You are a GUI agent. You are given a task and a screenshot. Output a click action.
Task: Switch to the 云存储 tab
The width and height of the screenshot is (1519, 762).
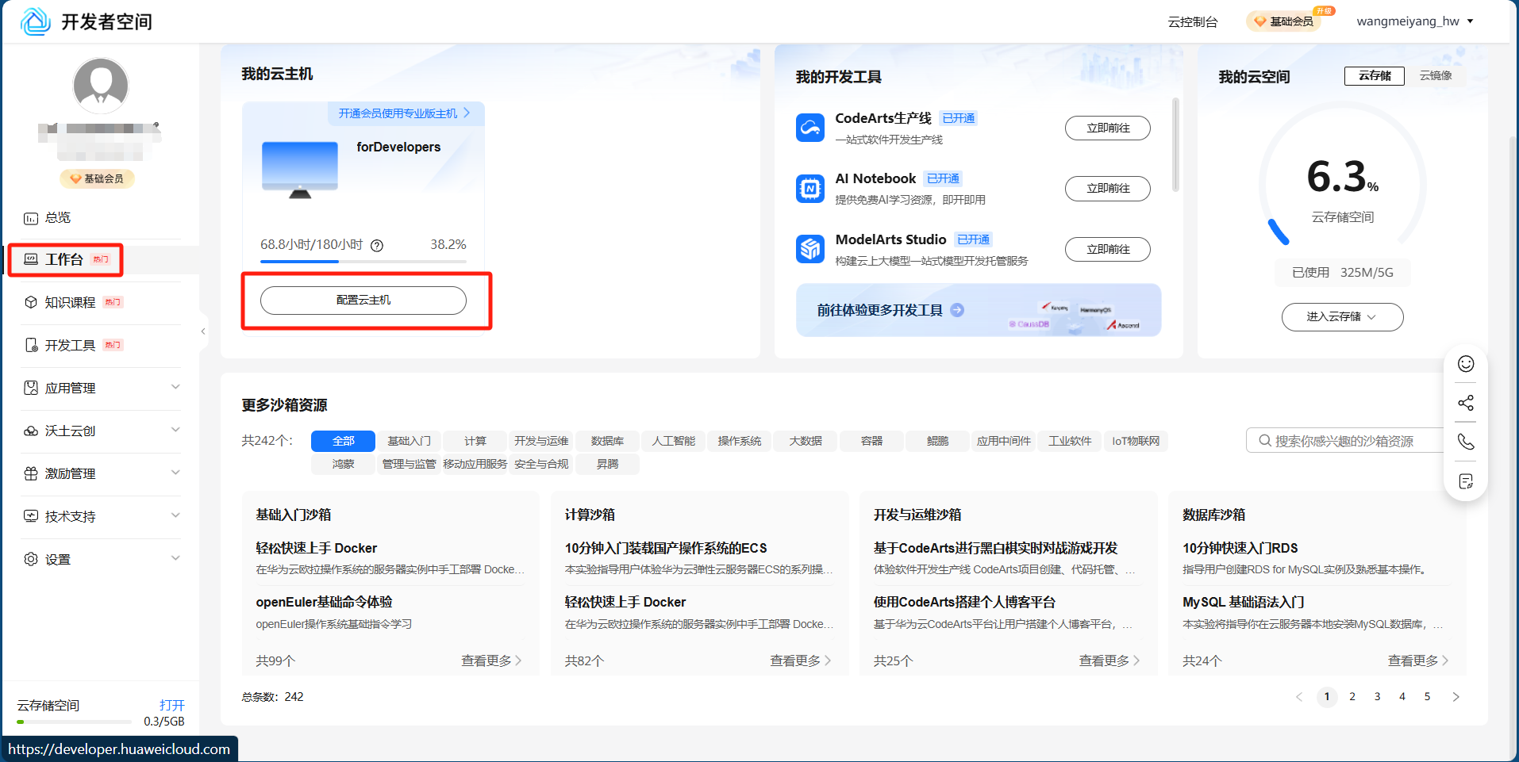click(x=1375, y=75)
